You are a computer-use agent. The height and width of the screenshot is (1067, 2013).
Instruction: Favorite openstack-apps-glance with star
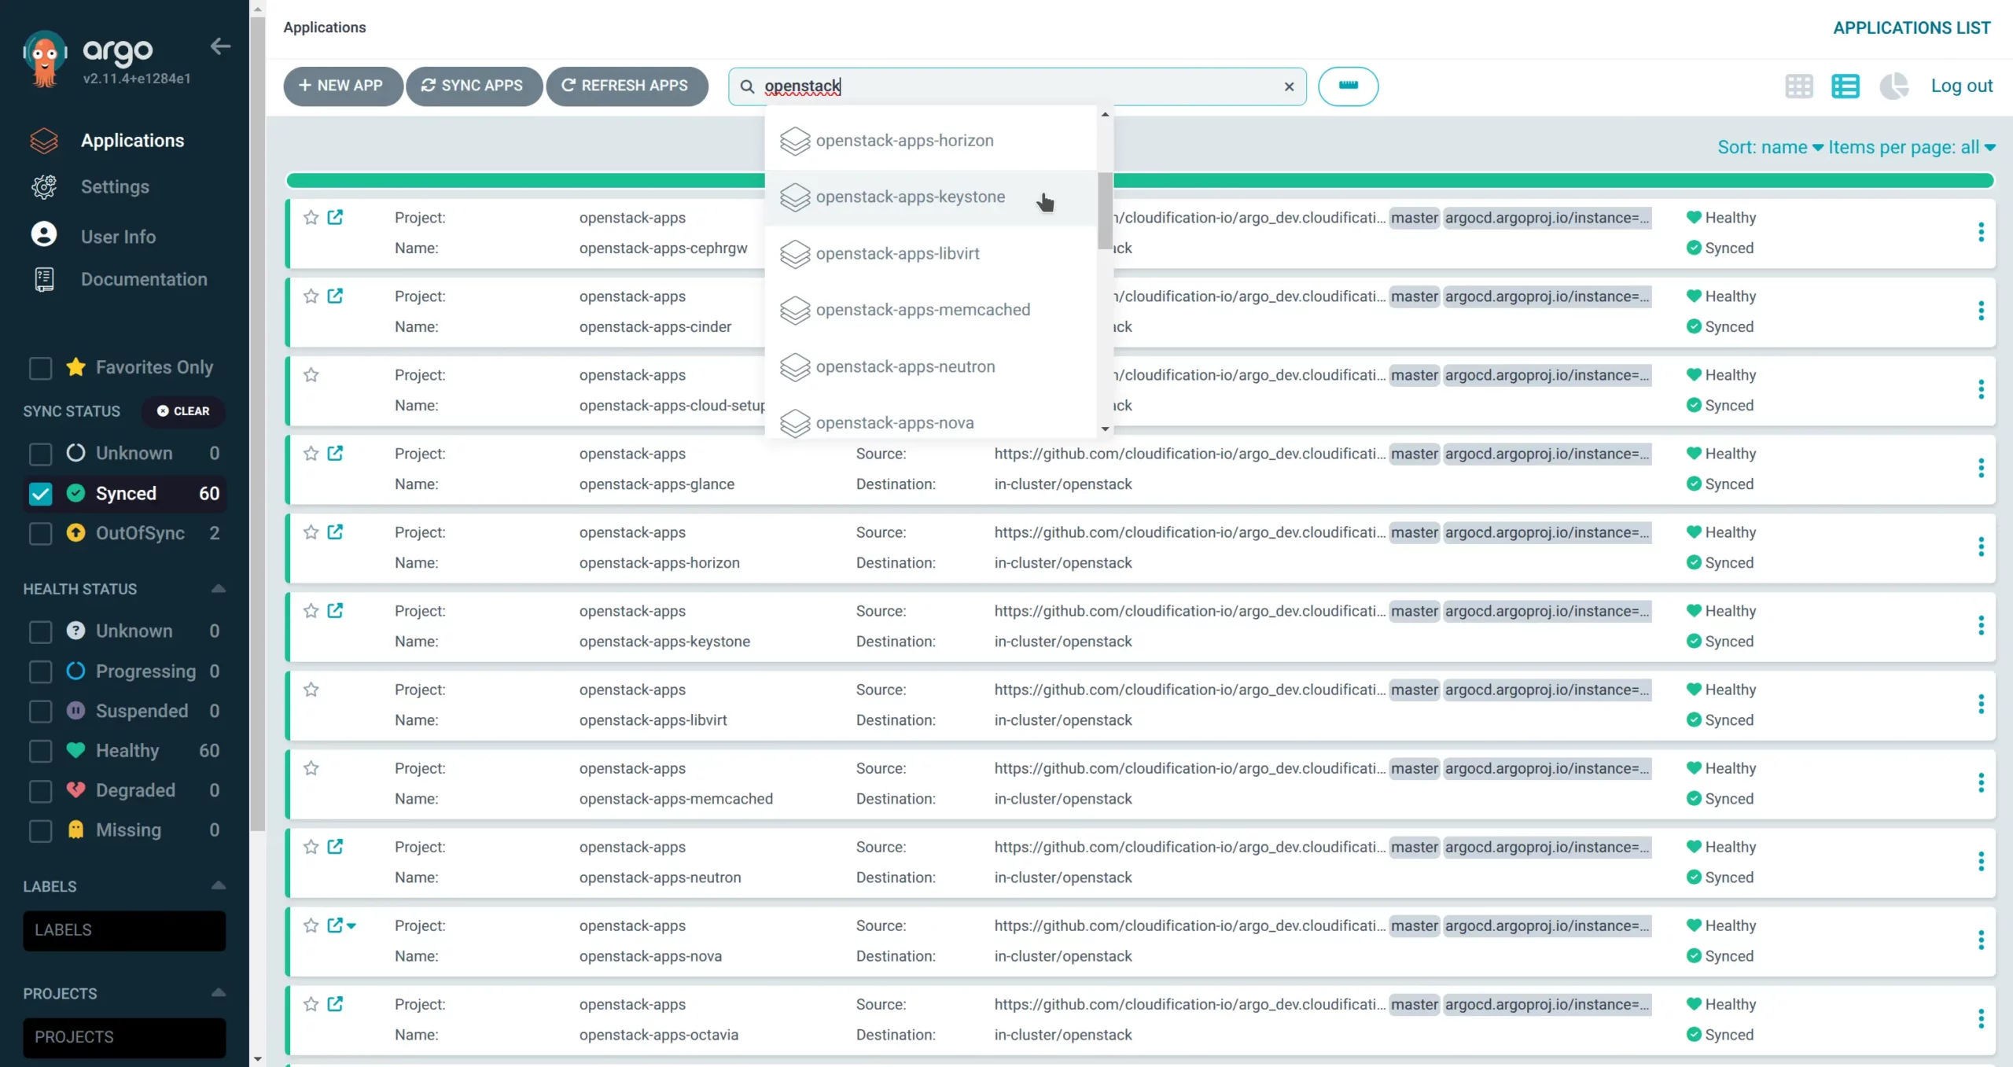(311, 454)
